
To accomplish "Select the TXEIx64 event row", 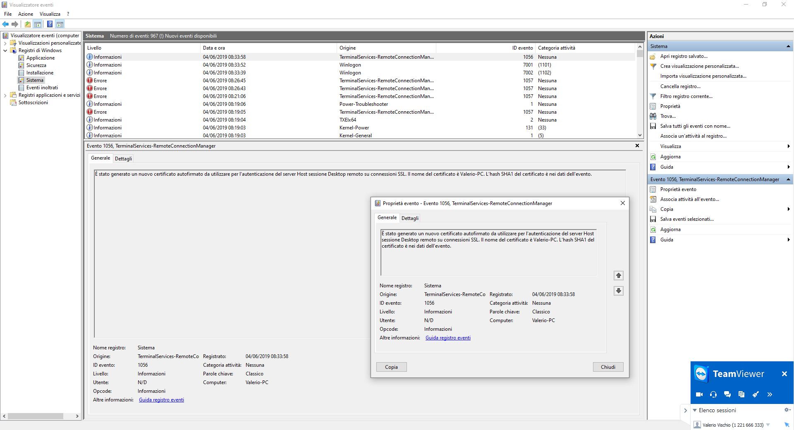I will click(x=360, y=120).
